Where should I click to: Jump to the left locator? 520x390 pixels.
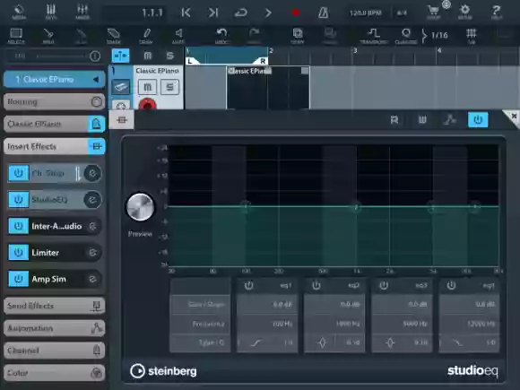pyautogui.click(x=186, y=13)
